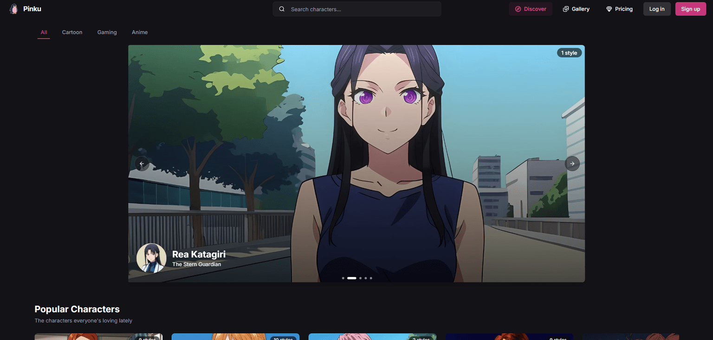Click the '1 style' badge
The image size is (713, 340).
[569, 52]
